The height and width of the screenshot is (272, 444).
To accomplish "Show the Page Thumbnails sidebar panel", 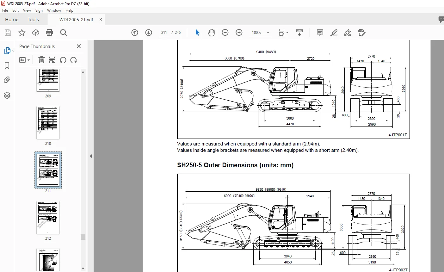I will click(x=7, y=51).
